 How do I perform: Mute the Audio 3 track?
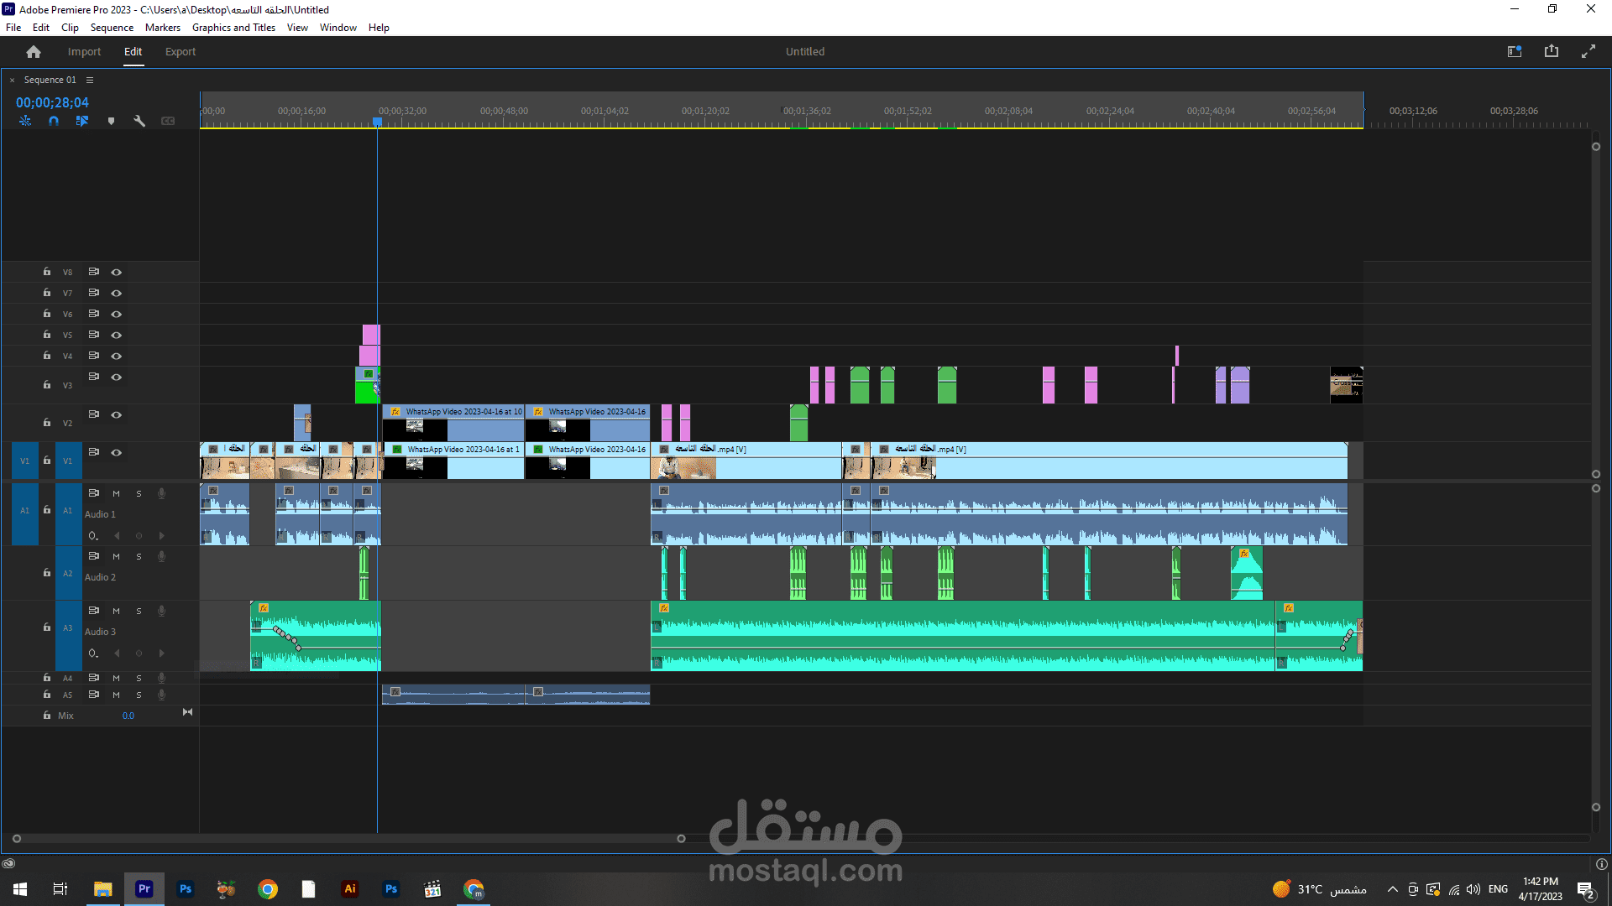coord(117,612)
